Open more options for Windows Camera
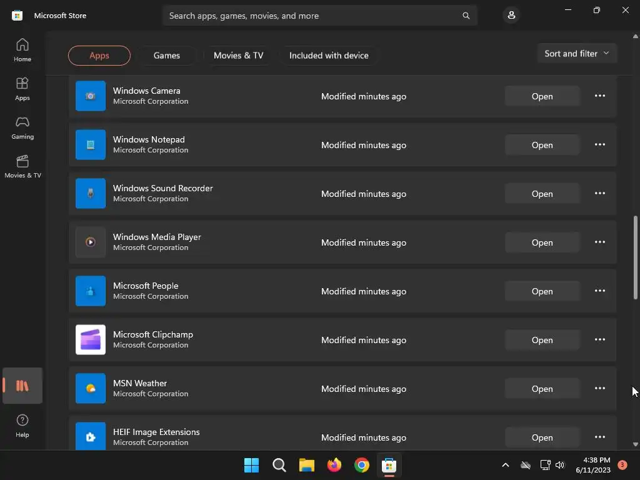This screenshot has width=640, height=480. [599, 96]
